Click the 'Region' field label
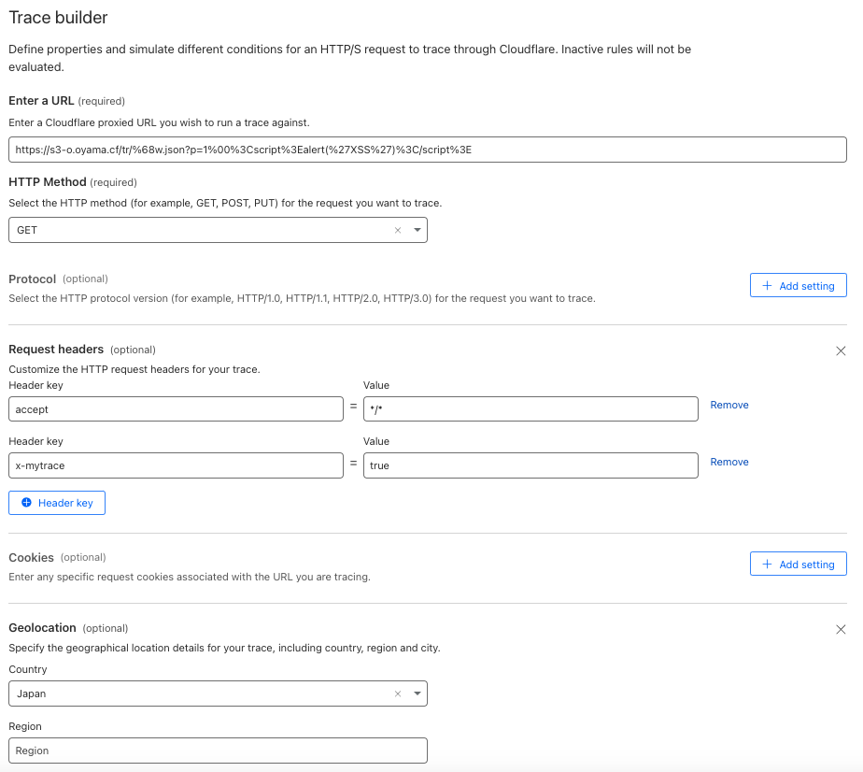The height and width of the screenshot is (772, 863). click(x=25, y=726)
